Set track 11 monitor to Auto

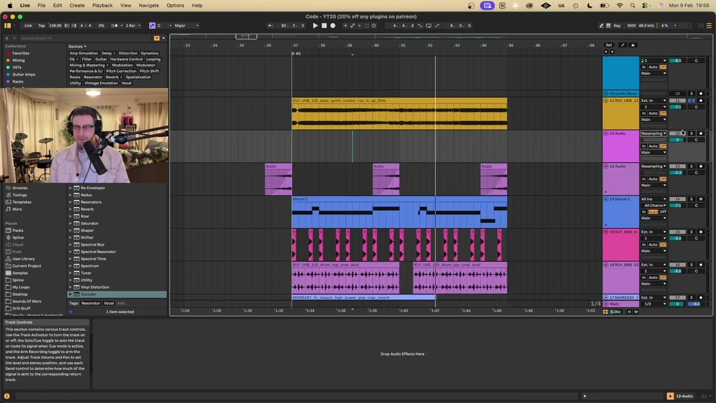pyautogui.click(x=653, y=113)
